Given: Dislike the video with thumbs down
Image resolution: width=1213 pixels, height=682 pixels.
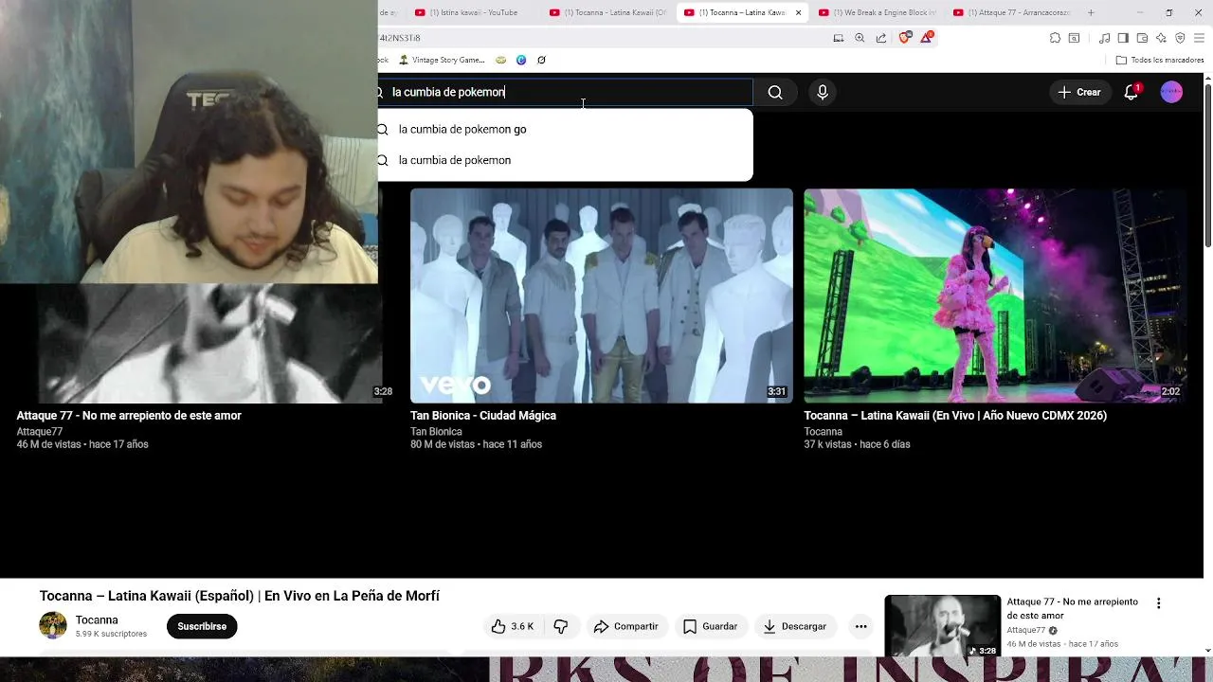Looking at the screenshot, I should pos(561,626).
